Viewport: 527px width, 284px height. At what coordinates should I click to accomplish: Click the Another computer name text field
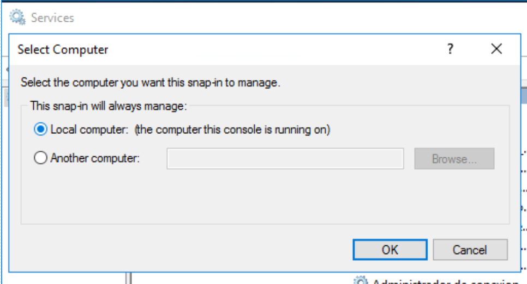tap(285, 159)
